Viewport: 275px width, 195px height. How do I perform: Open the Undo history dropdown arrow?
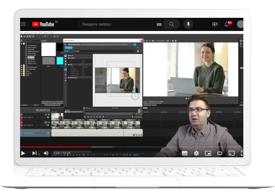[47, 36]
